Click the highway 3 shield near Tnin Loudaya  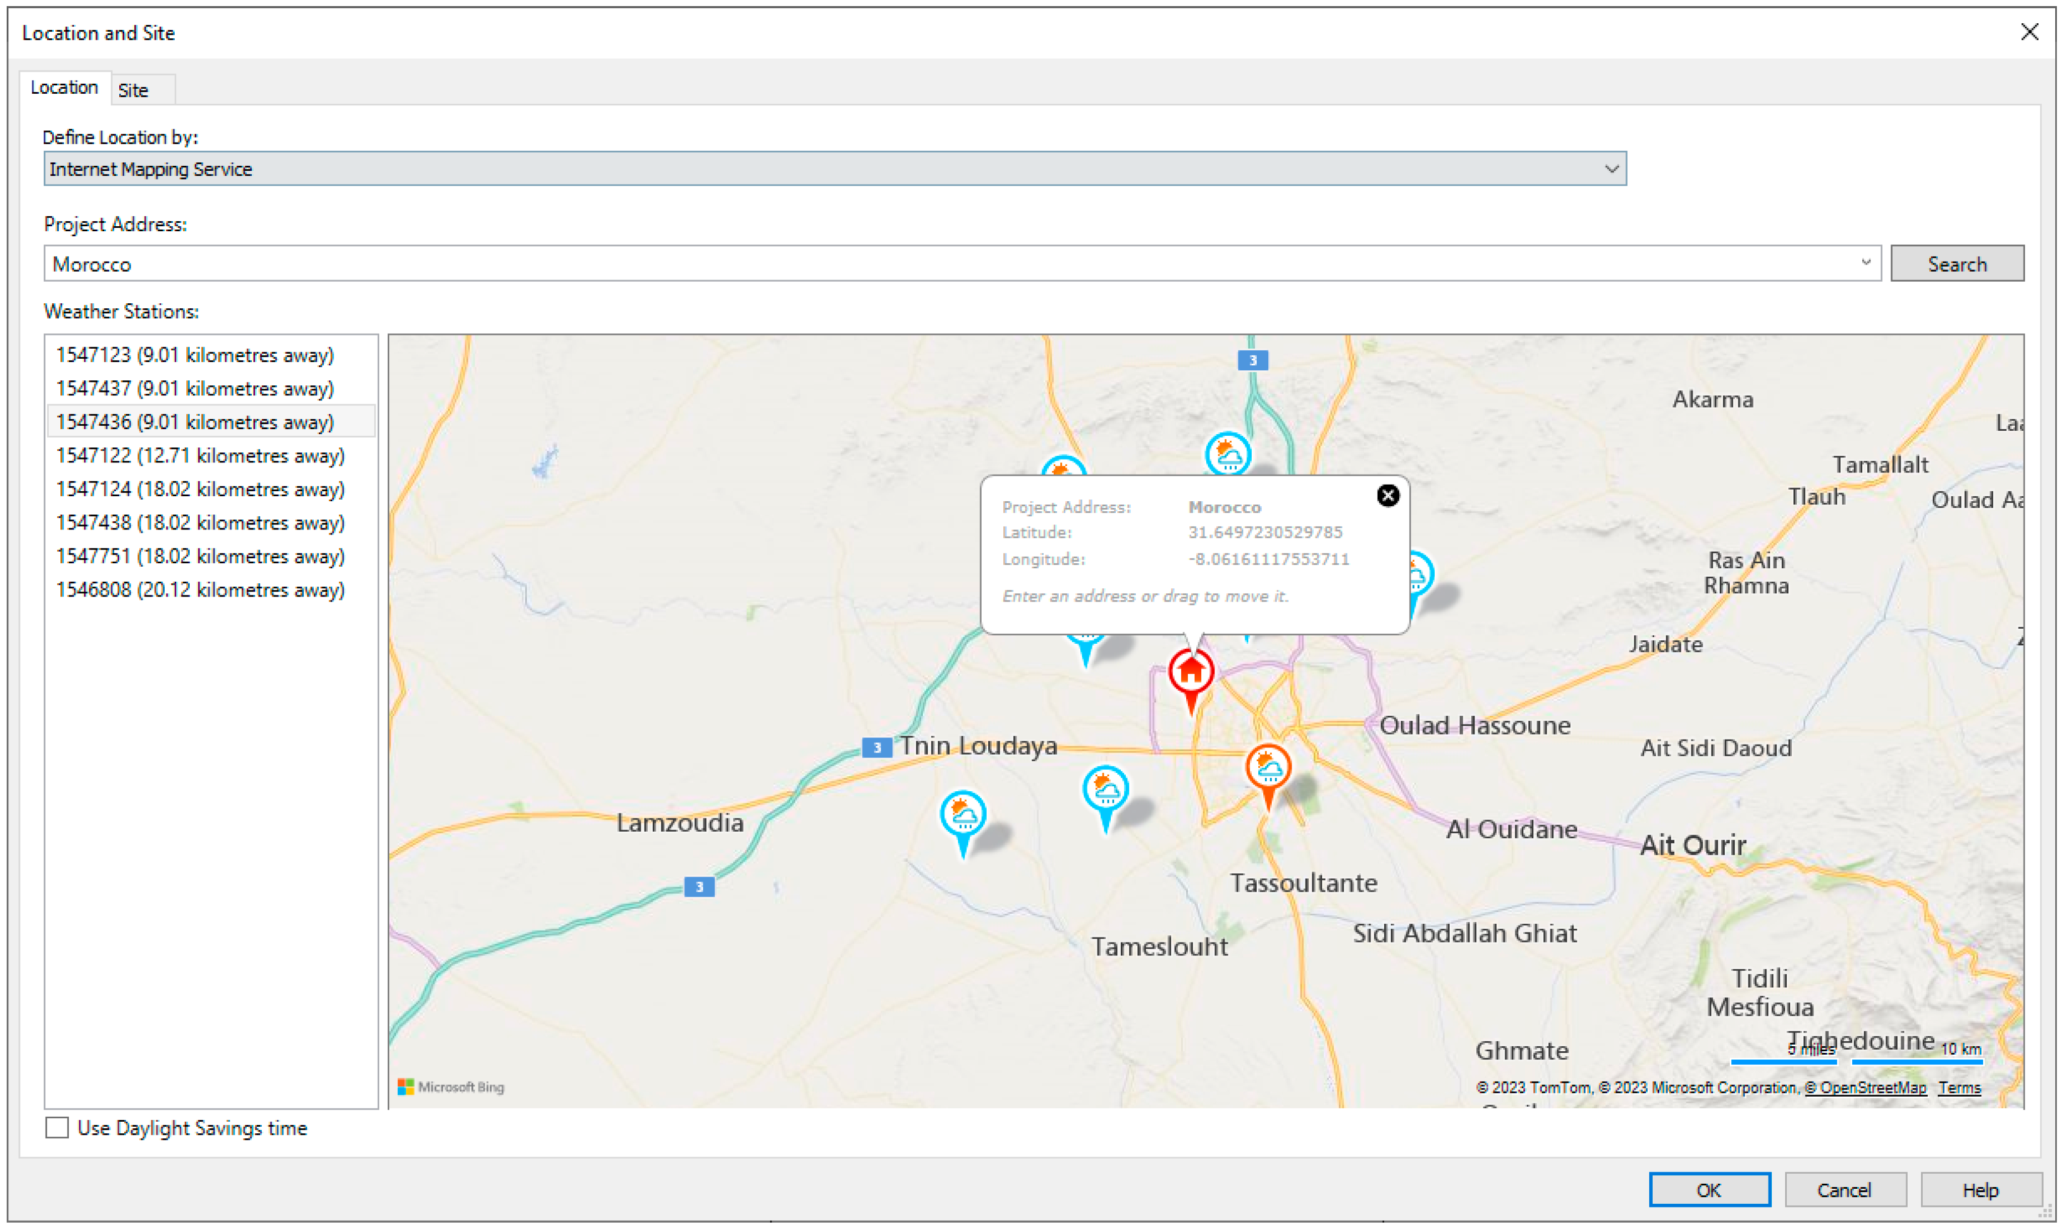point(877,748)
